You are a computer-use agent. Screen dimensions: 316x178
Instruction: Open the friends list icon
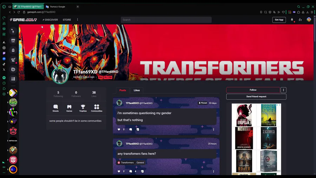pyautogui.click(x=300, y=20)
